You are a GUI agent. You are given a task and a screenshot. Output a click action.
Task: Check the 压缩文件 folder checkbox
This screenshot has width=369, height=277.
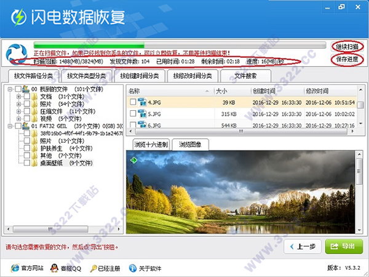(x=27, y=111)
